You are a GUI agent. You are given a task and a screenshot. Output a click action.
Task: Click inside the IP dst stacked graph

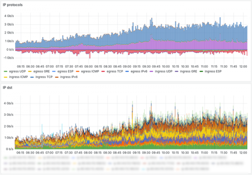click(126, 126)
